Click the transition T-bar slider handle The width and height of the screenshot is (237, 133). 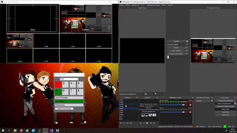[168, 57]
